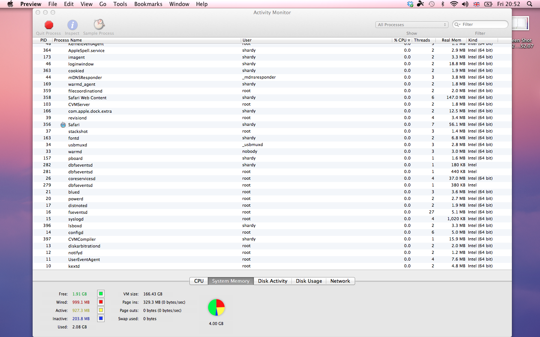The height and width of the screenshot is (337, 540).
Task: Click the memory usage pie chart
Action: 216,307
